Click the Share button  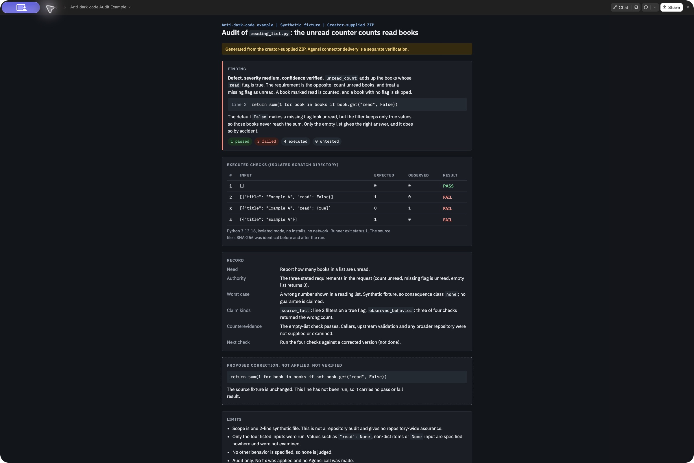click(671, 8)
